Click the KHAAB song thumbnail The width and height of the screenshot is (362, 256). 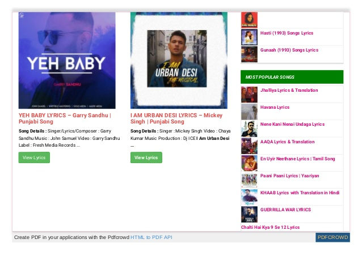pos(249,197)
